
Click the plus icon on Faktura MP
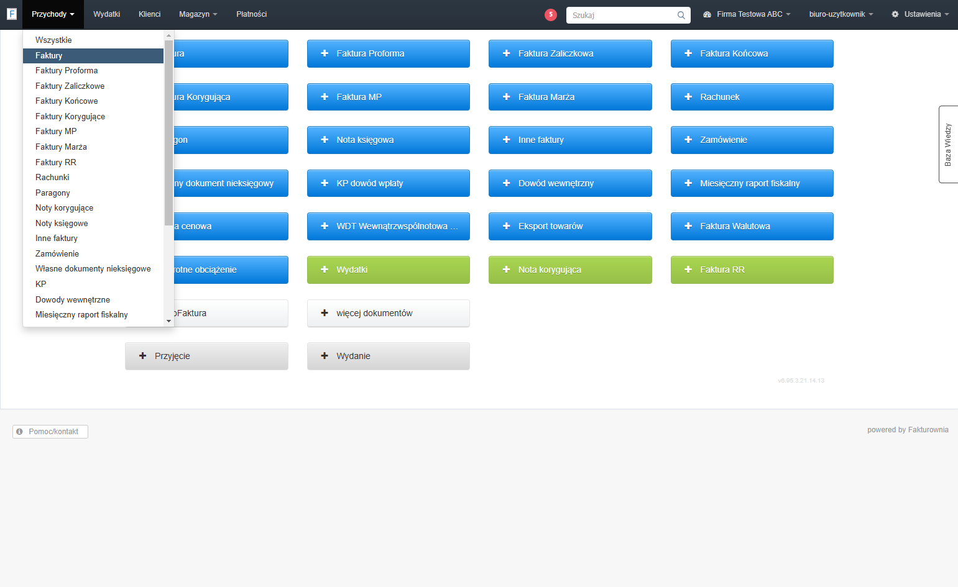[x=325, y=97]
